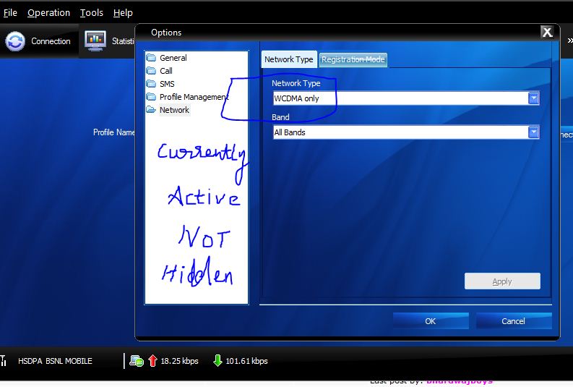Image resolution: width=573 pixels, height=387 pixels.
Task: Click the General folder icon
Action: coord(151,58)
